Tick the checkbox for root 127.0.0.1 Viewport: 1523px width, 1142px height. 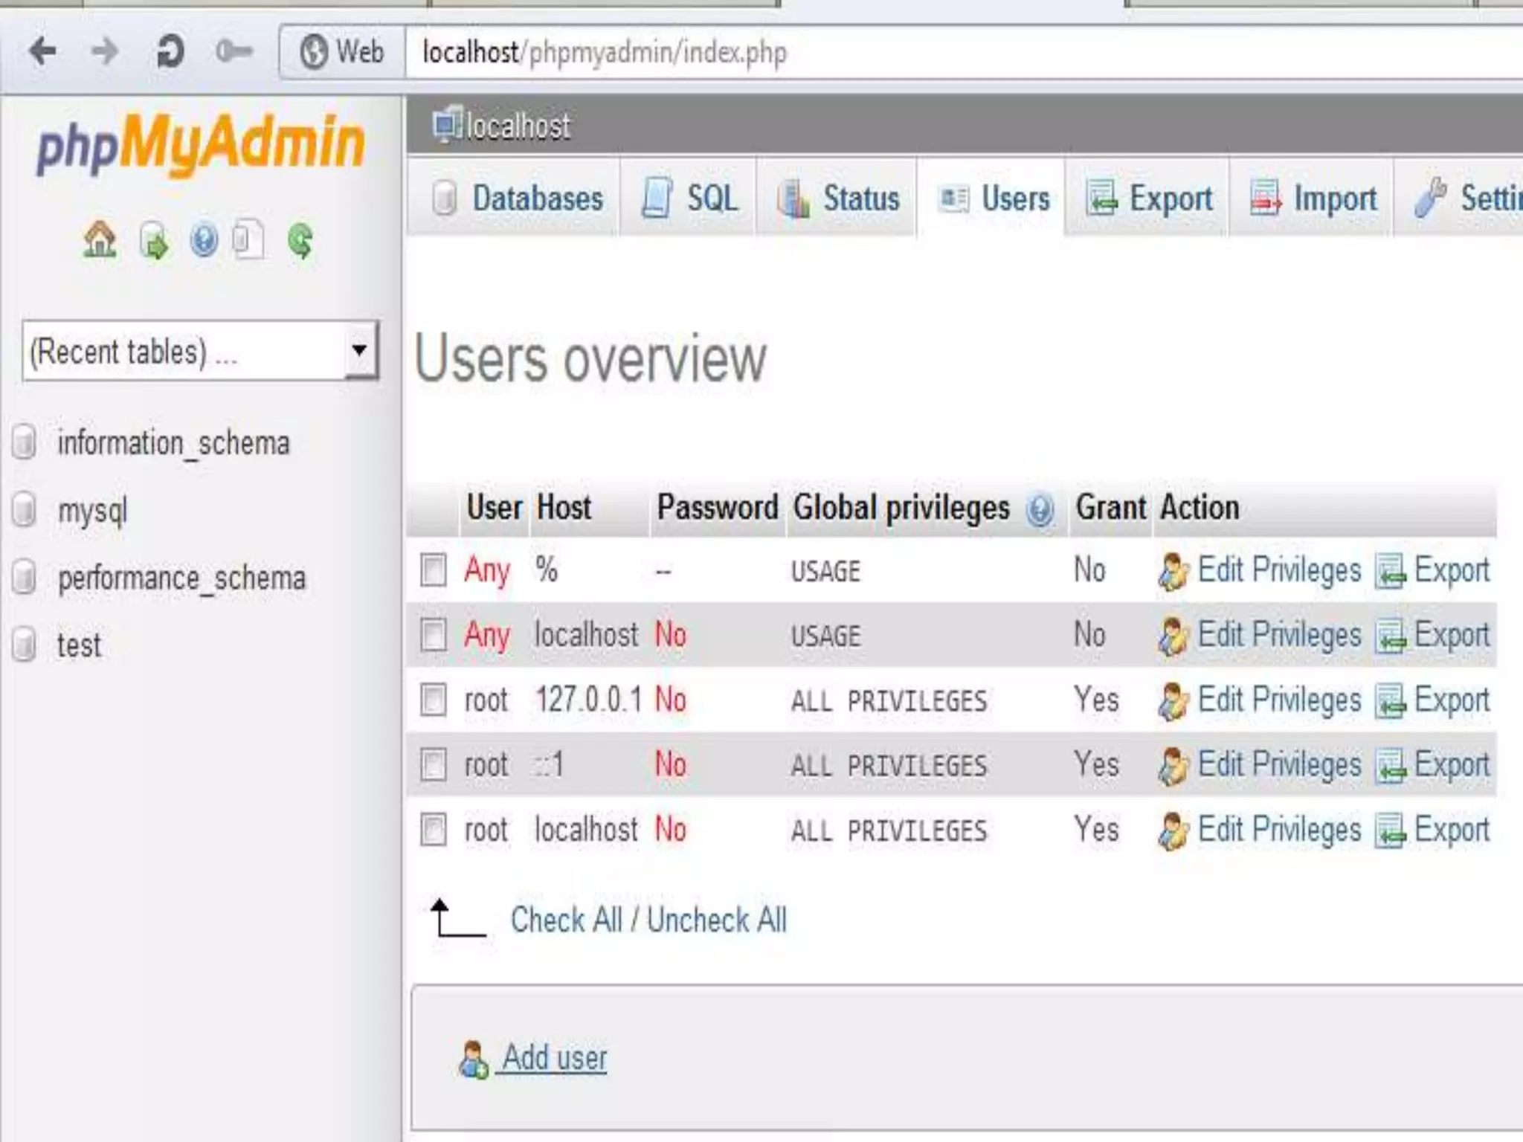point(433,700)
